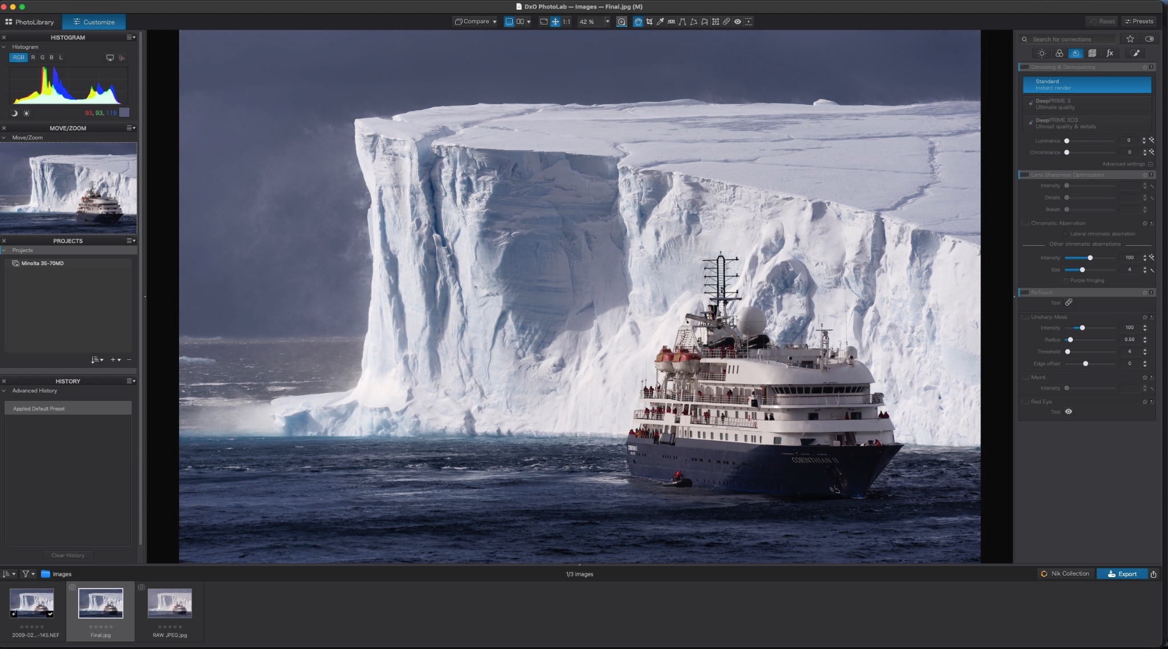Toggle Chromatic Aberration correction switch

click(x=1025, y=223)
